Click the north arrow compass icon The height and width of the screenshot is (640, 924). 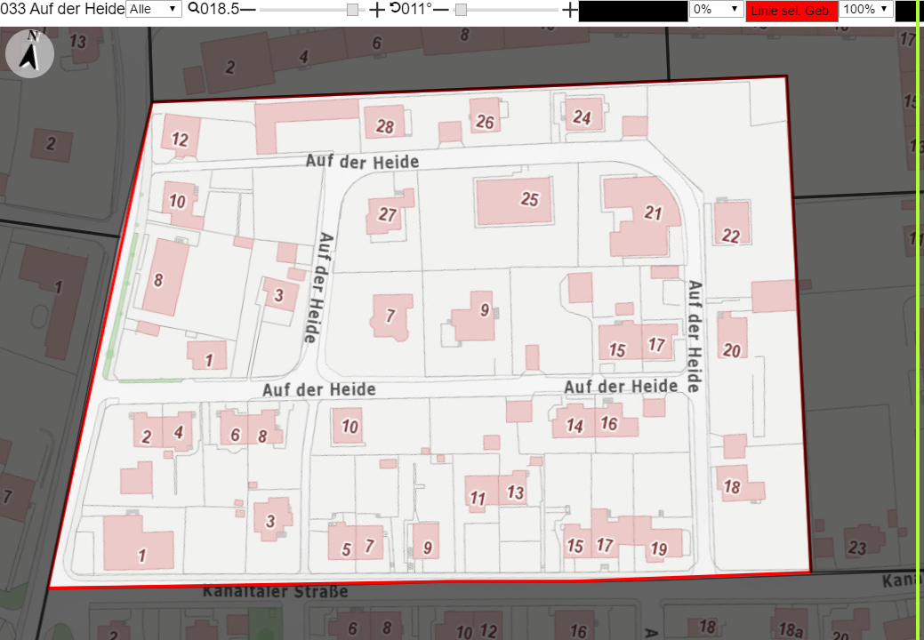pyautogui.click(x=29, y=53)
